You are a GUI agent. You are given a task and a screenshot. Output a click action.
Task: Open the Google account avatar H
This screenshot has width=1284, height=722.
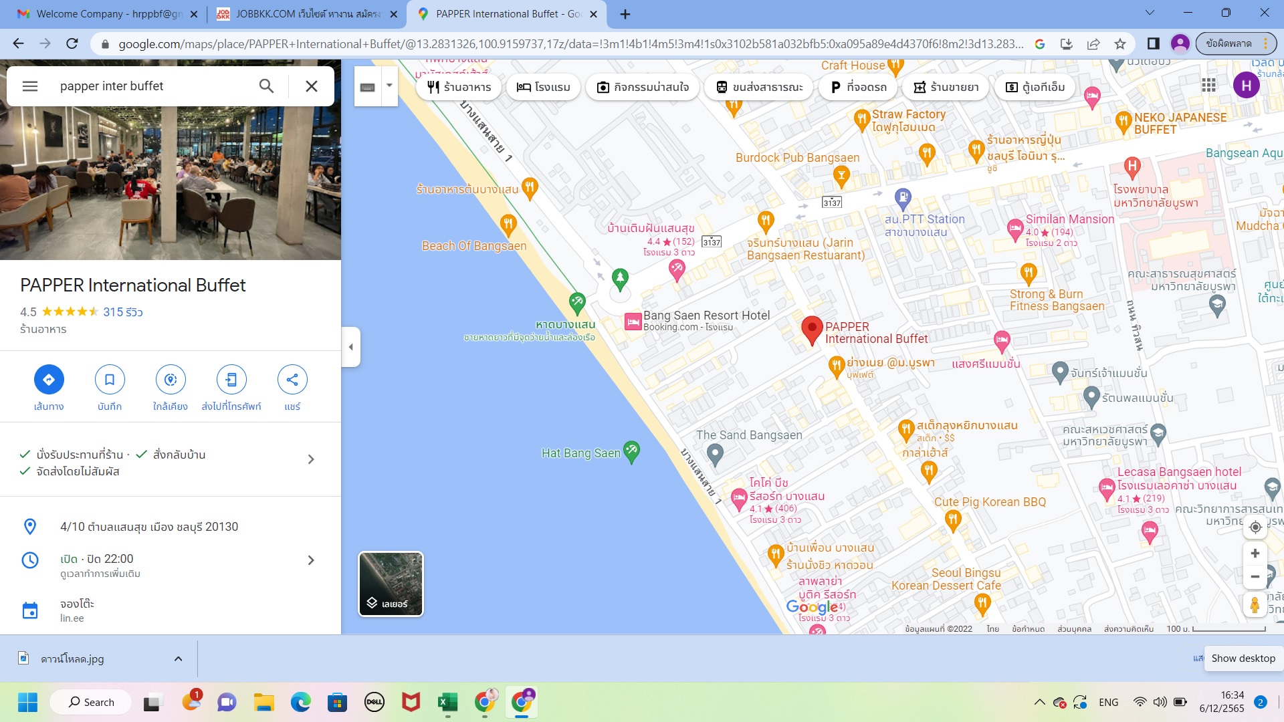(1247, 85)
